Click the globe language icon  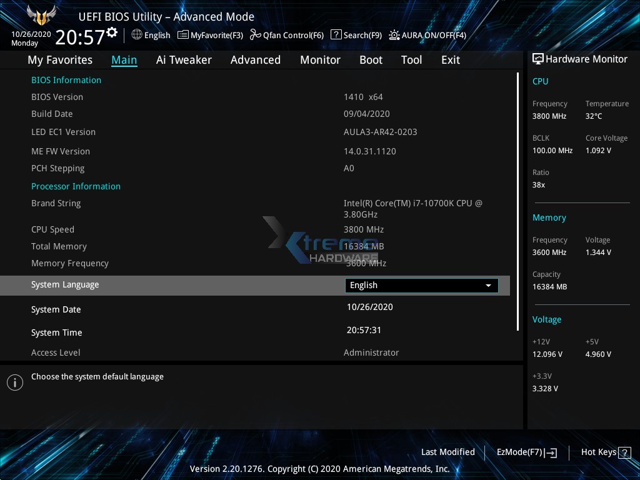tap(138, 35)
